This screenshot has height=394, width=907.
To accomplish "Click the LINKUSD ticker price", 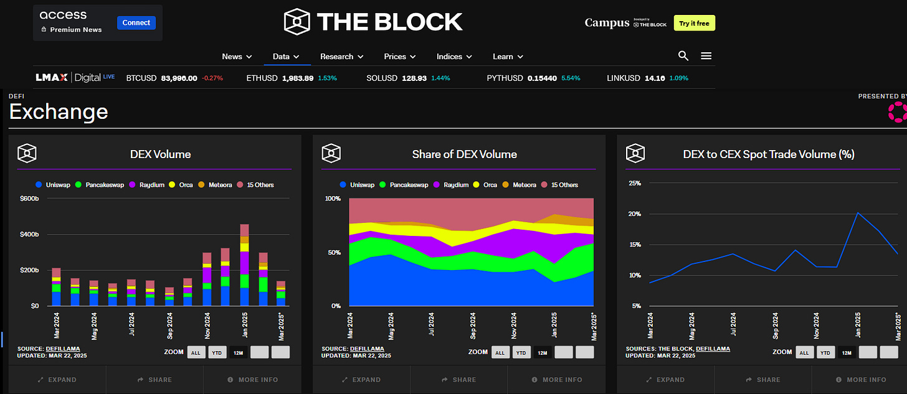I will pos(653,78).
